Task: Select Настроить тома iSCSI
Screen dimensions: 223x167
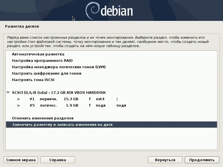Action: (111, 80)
